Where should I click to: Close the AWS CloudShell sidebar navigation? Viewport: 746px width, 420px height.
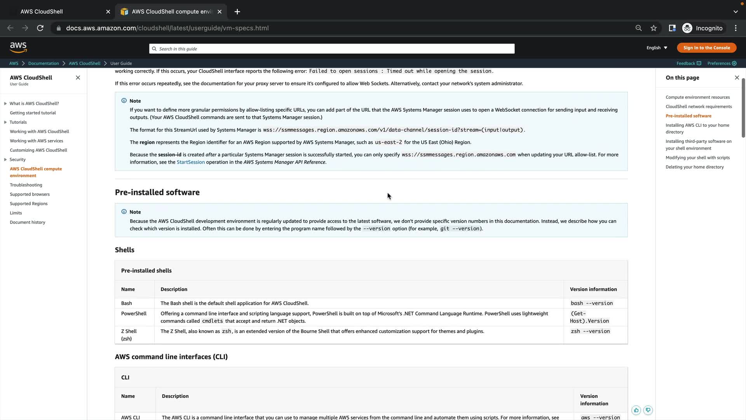click(78, 77)
